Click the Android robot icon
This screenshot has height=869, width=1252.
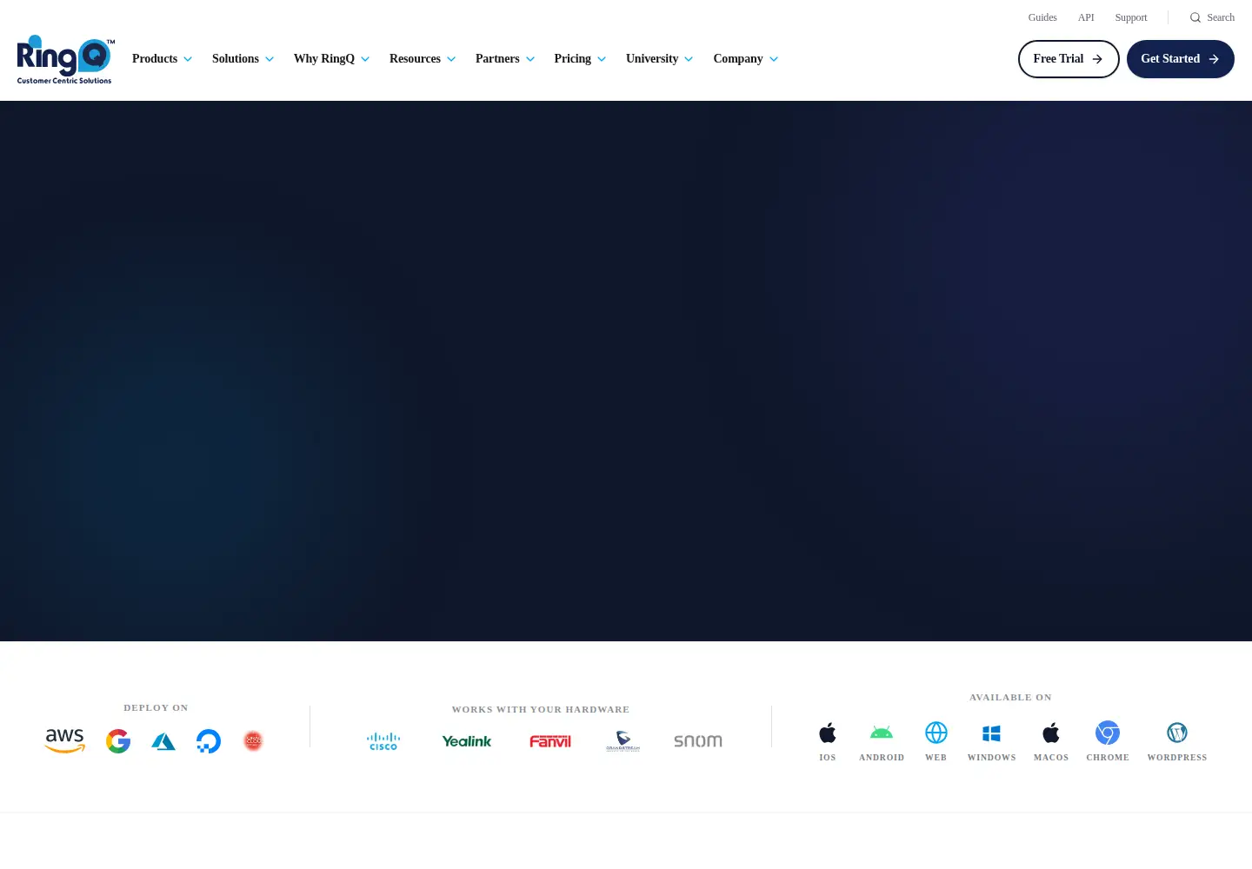(882, 733)
